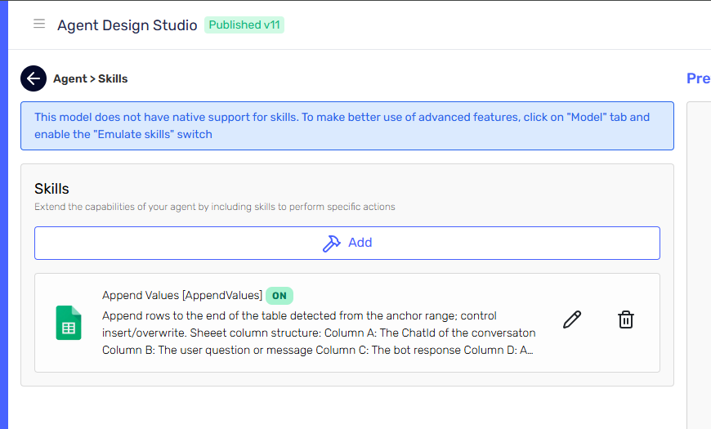Viewport: 711px width, 429px height.
Task: Click the Skills breadcrumb text
Action: tap(113, 79)
